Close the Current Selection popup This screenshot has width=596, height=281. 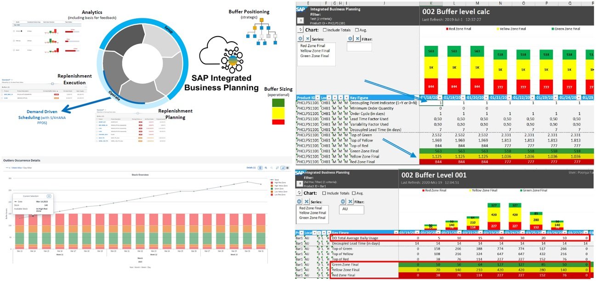point(49,196)
